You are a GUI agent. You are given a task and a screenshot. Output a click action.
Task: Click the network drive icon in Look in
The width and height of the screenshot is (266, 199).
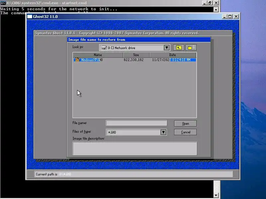pyautogui.click(x=104, y=48)
